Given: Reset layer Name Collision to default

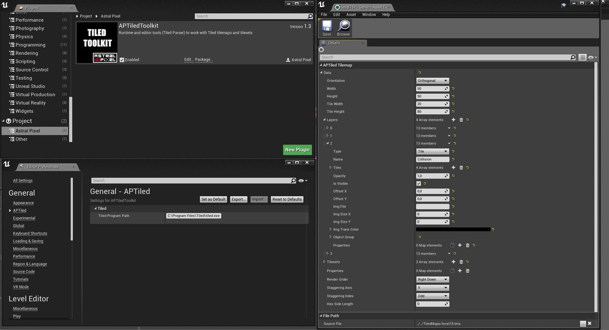Looking at the screenshot, I should click(453, 159).
